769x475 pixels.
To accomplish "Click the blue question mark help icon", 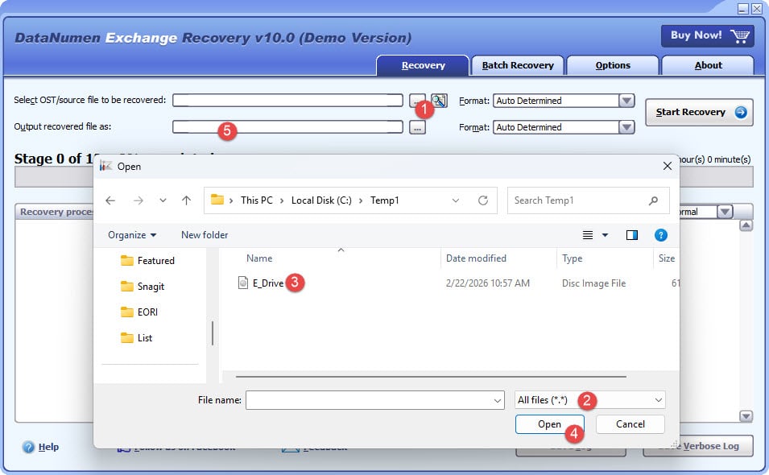I will tap(661, 234).
